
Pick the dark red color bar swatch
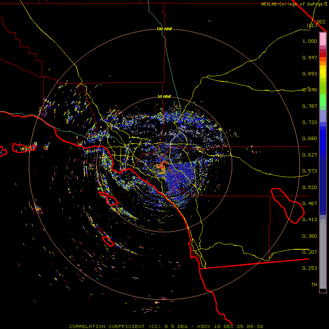pyautogui.click(x=323, y=55)
